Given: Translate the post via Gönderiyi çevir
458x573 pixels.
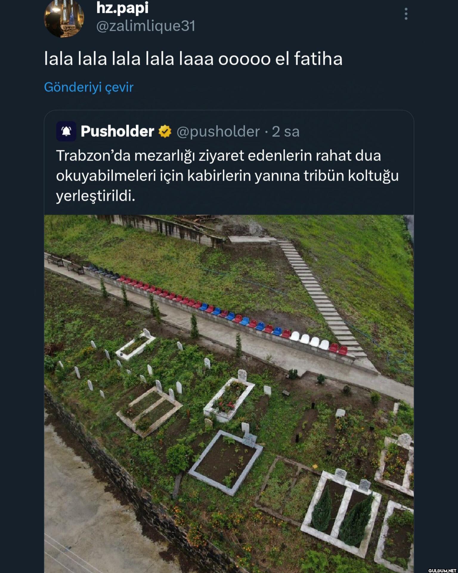Looking at the screenshot, I should coord(89,87).
